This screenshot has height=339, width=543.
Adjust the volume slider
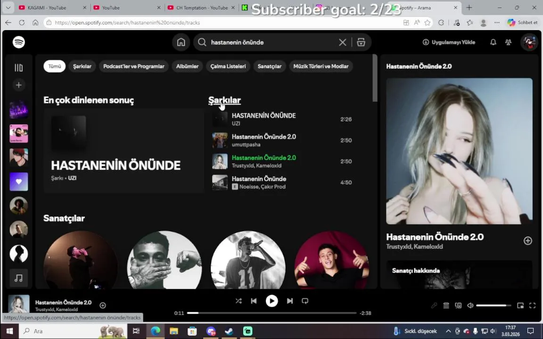point(494,306)
